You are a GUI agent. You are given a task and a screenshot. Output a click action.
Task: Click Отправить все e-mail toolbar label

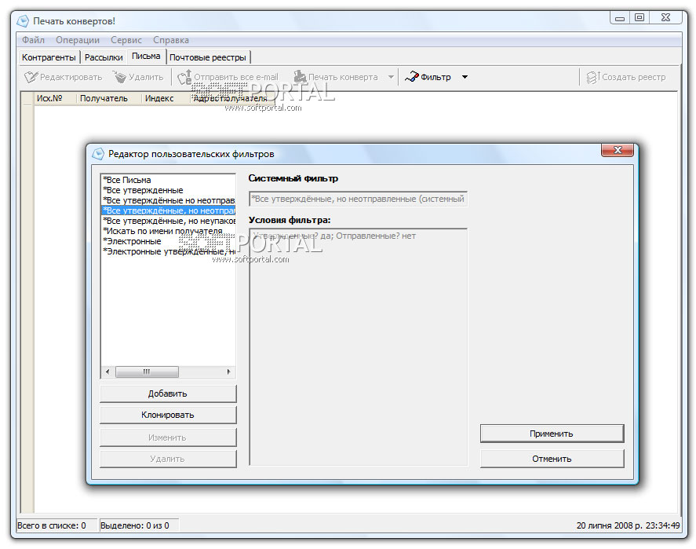click(x=236, y=77)
